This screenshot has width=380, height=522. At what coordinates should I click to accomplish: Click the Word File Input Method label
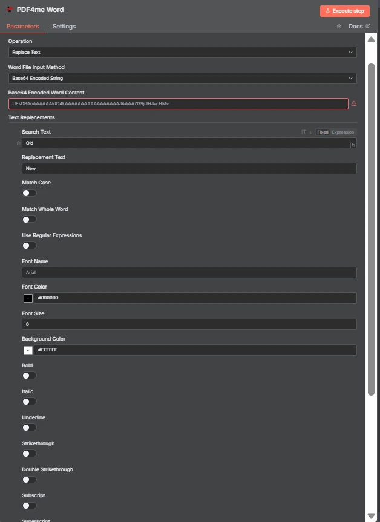tap(36, 67)
